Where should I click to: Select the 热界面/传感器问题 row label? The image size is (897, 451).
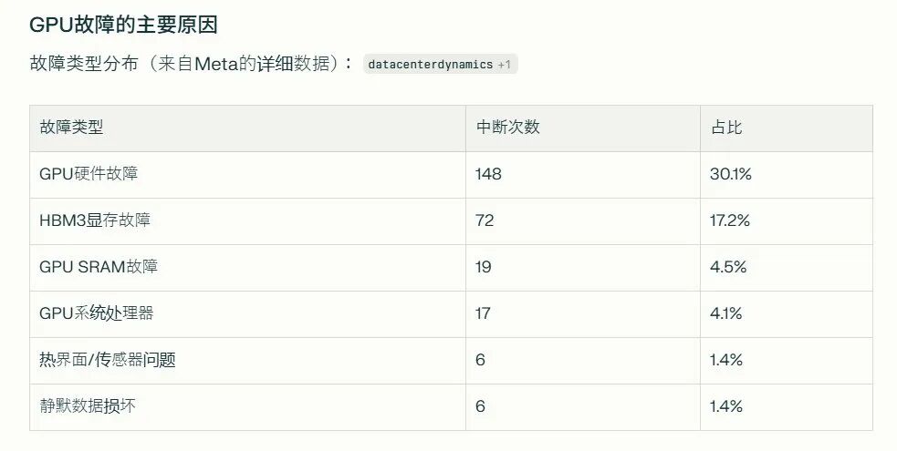coord(108,360)
